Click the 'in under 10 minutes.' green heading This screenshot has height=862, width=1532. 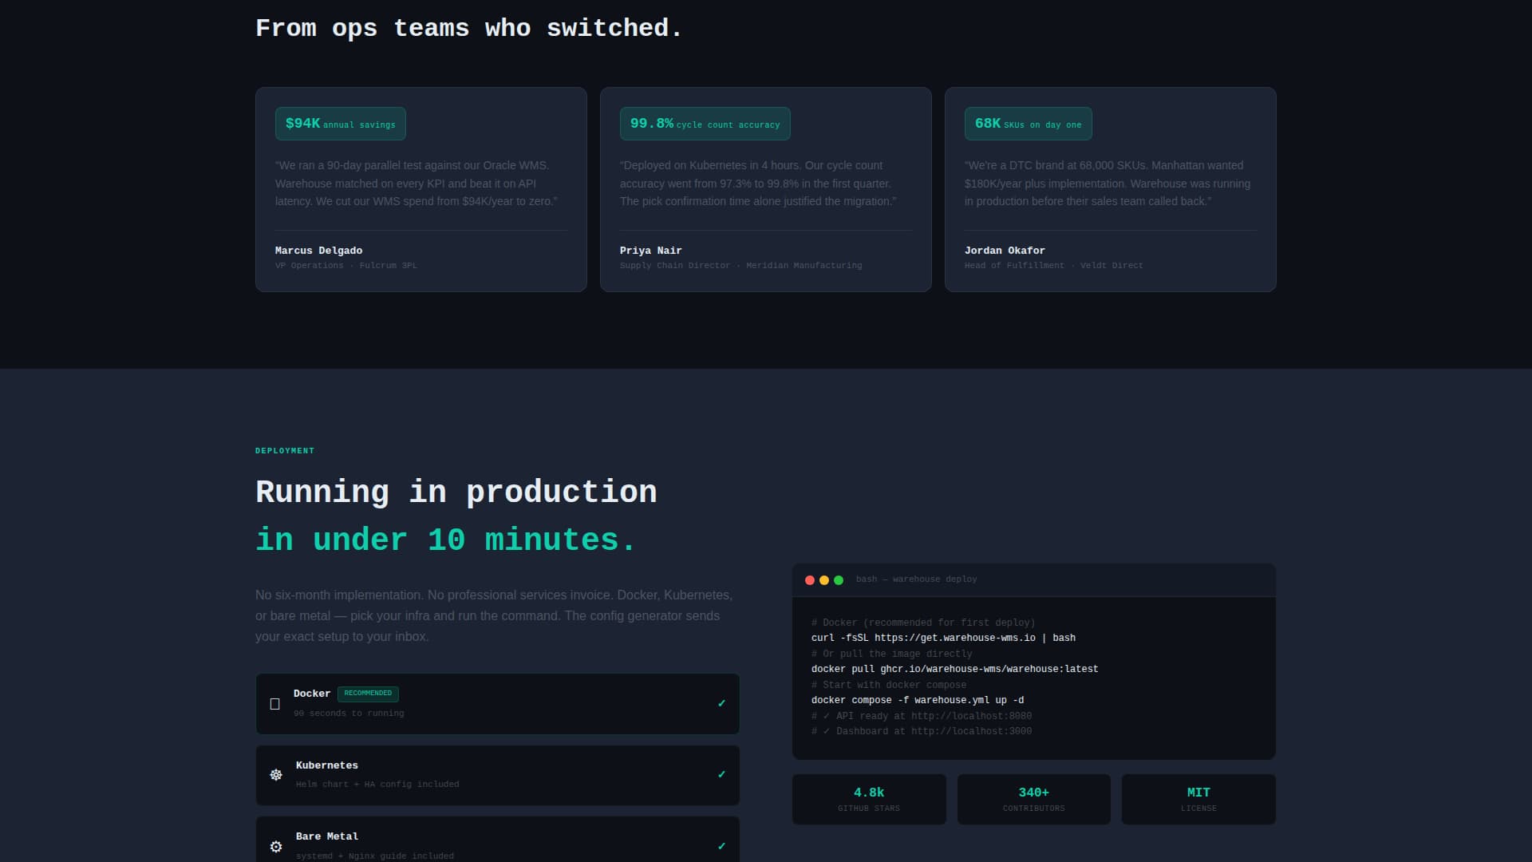[445, 540]
